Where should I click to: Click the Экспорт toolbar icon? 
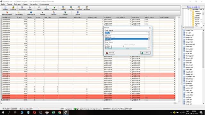pyautogui.click(x=54, y=13)
